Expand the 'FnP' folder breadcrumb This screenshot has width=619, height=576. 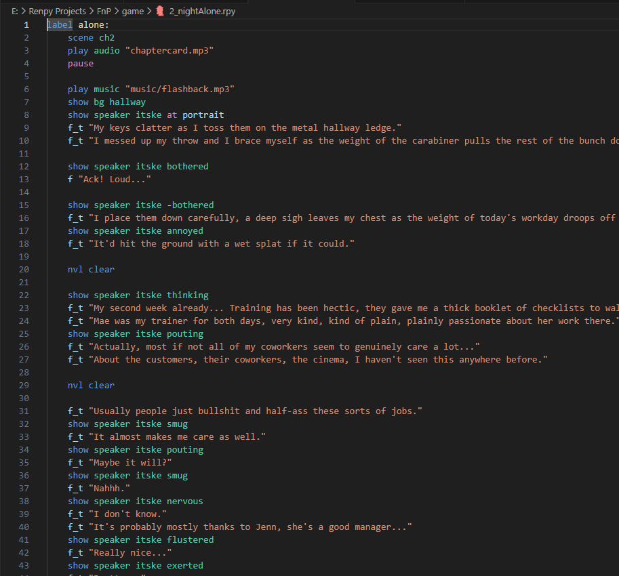(x=103, y=11)
